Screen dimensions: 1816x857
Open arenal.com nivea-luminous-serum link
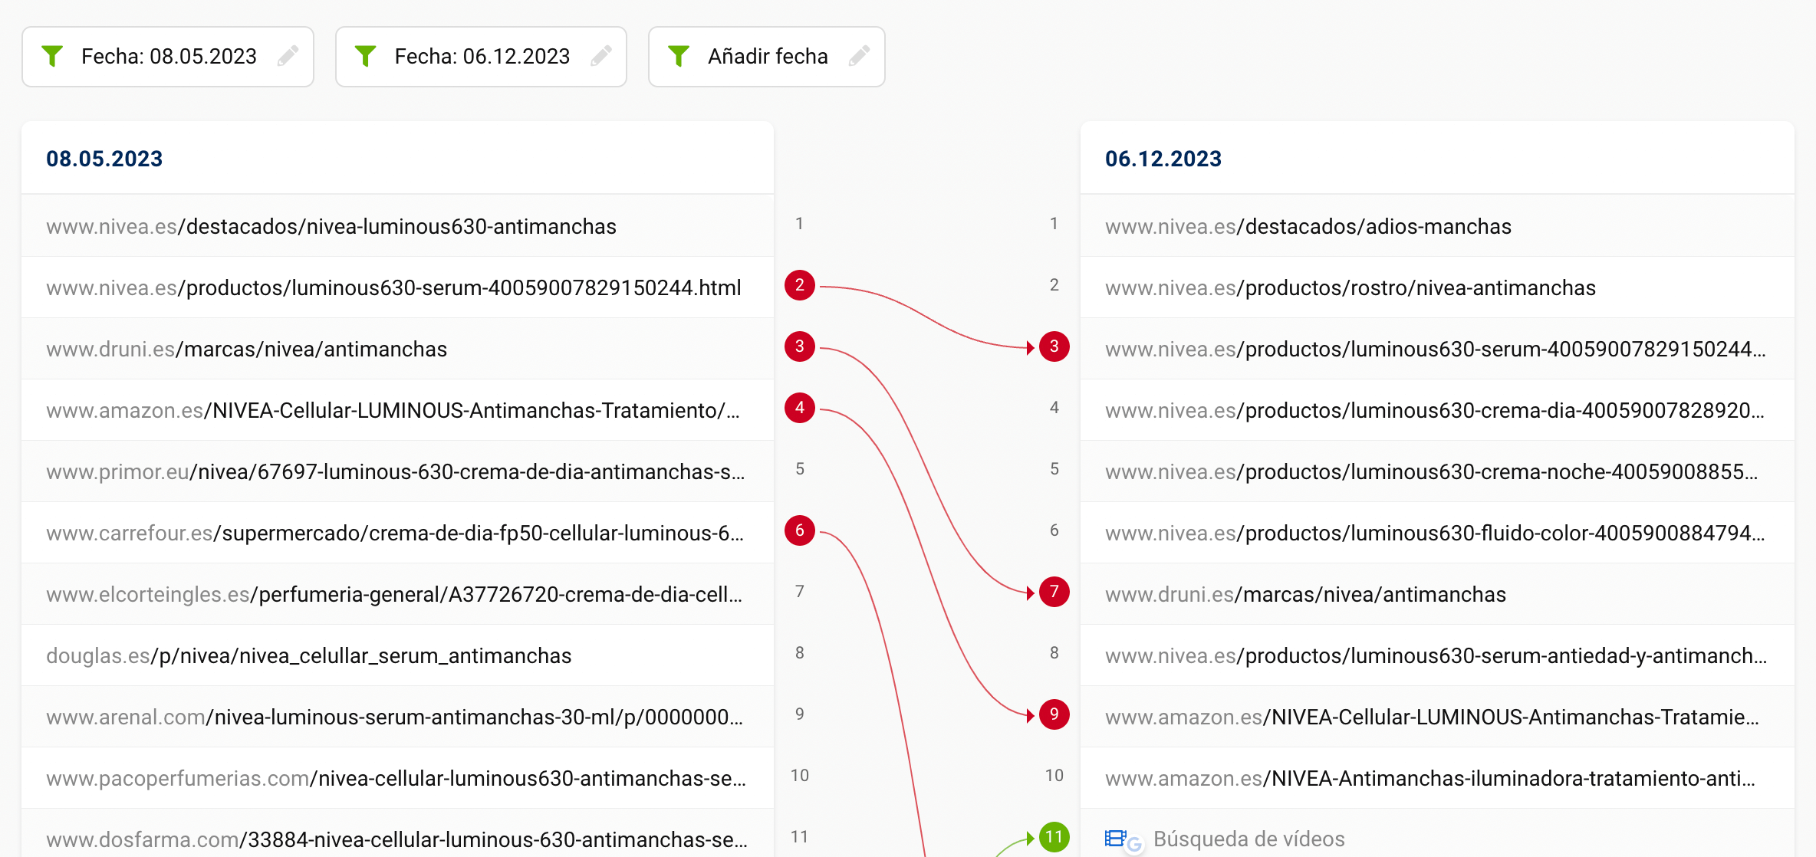click(394, 717)
